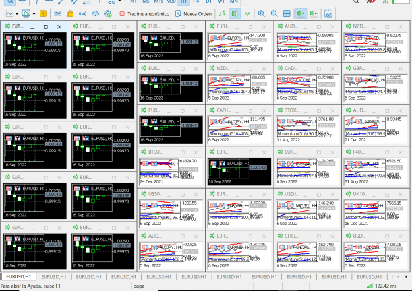Toggle Trading algorítmico on
This screenshot has width=412, height=291.
tap(144, 14)
